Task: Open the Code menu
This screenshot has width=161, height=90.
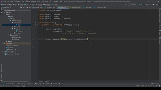Action: 22,1
